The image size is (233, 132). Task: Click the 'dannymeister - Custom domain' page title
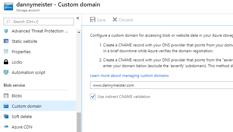coord(58,5)
